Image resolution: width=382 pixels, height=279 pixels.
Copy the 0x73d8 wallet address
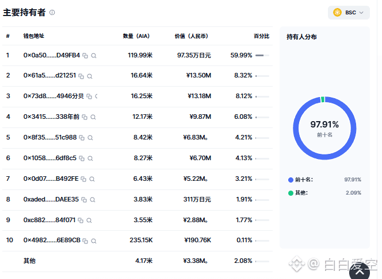pos(89,96)
